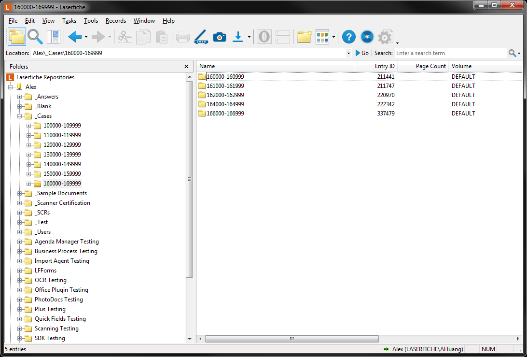Sort by the Name column header
This screenshot has width=527, height=357.
pos(276,66)
